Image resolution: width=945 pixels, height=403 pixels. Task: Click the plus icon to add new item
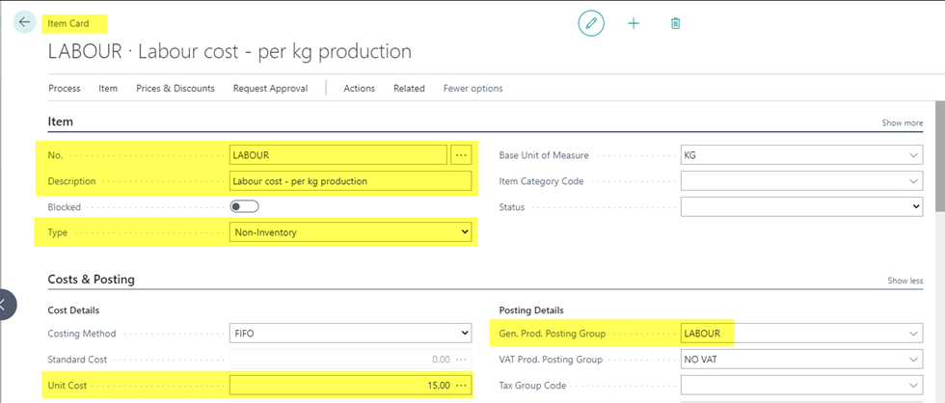634,22
